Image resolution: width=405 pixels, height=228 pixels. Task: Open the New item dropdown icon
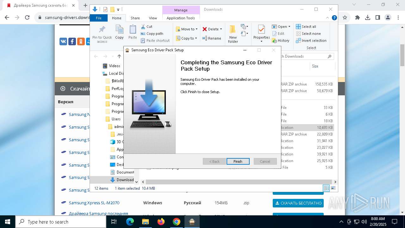[x=245, y=27]
